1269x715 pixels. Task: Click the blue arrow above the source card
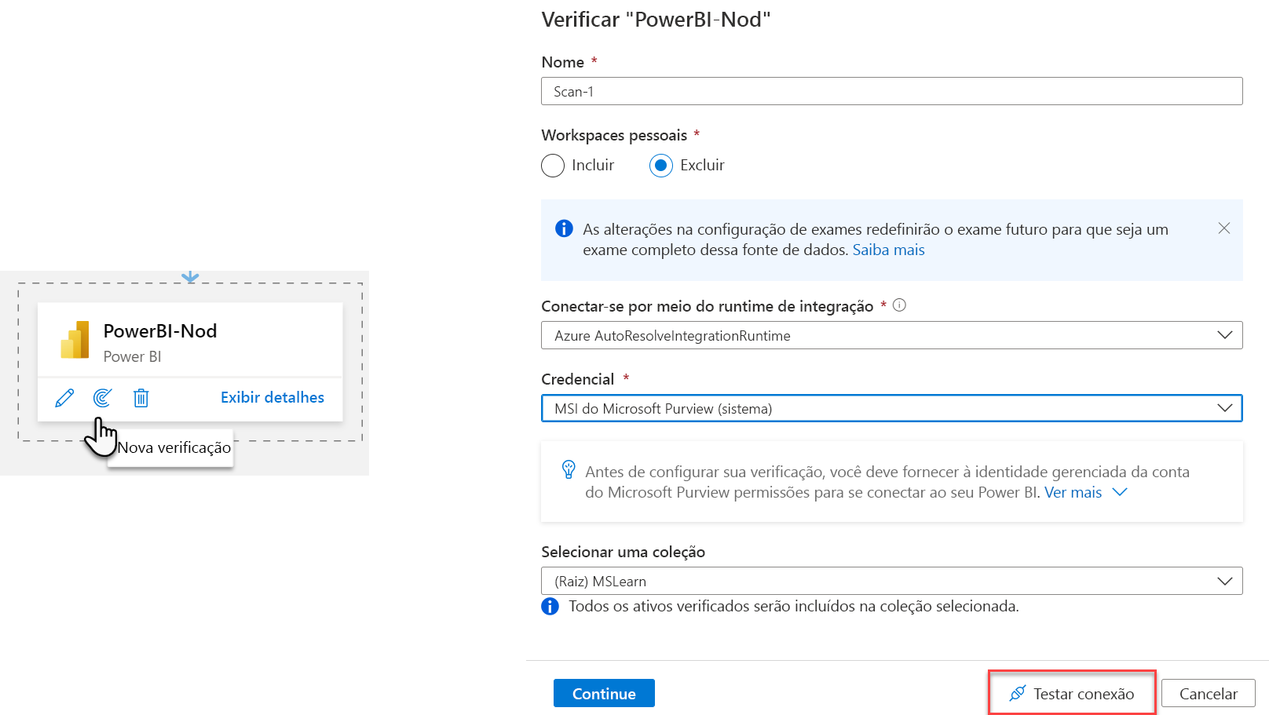[190, 277]
